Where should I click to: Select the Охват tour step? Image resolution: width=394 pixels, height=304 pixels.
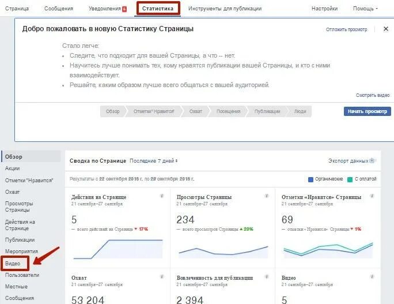pos(195,111)
